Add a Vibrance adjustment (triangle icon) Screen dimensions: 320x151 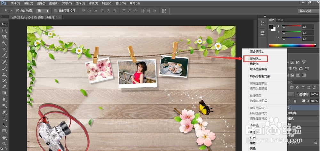click(304, 62)
